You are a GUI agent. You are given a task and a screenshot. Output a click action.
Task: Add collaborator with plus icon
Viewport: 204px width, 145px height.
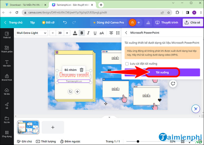[x=139, y=23]
